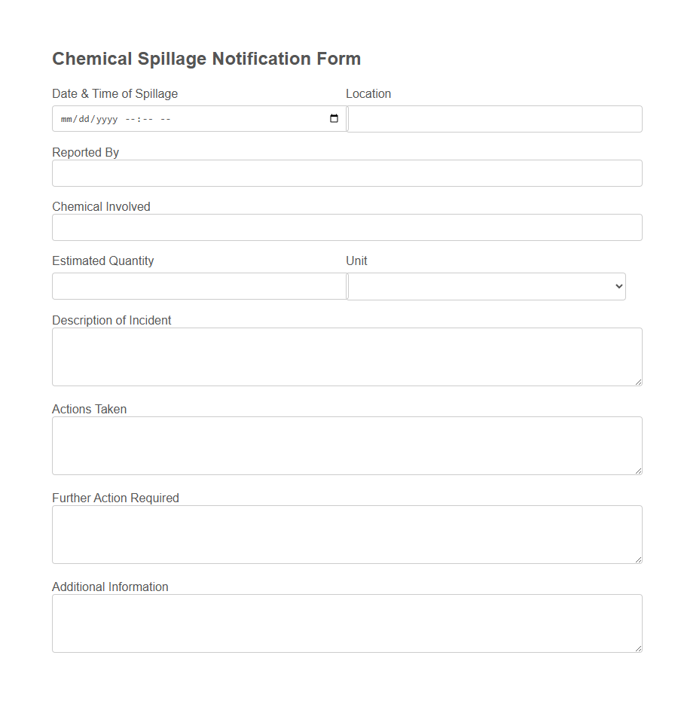
Task: Click the Estimated Quantity label text
Action: pyautogui.click(x=102, y=261)
